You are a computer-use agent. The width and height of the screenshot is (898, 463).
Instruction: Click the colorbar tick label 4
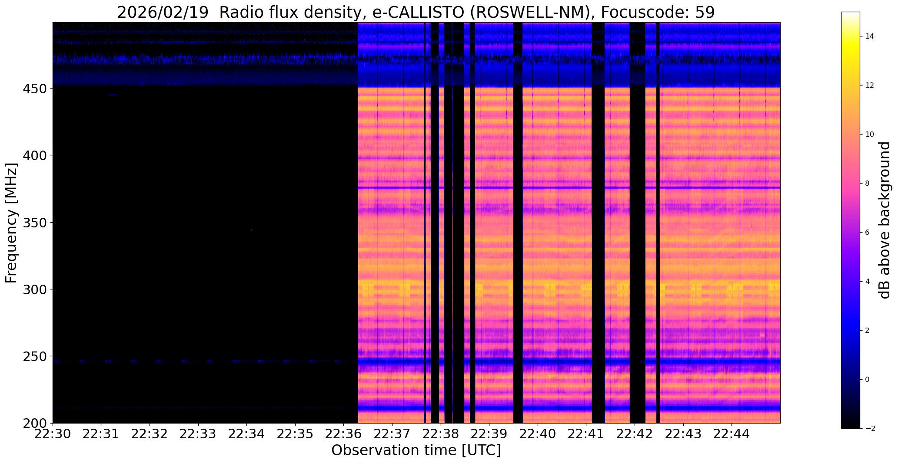(x=867, y=282)
